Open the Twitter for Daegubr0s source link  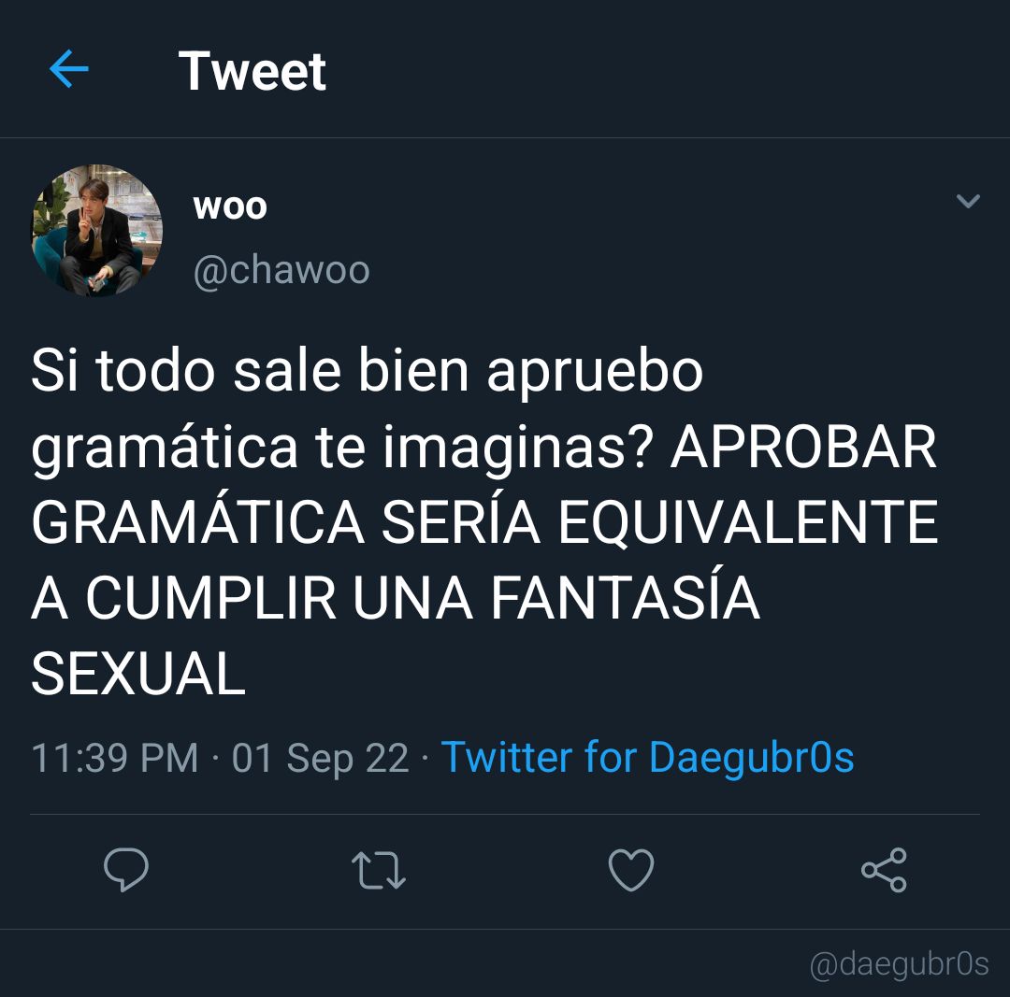(647, 756)
